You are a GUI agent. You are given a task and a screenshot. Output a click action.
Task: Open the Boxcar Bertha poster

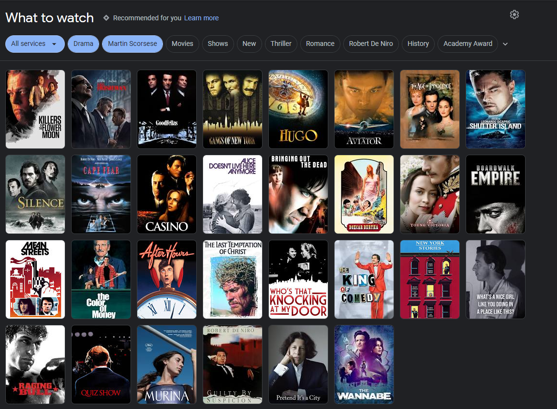[x=364, y=194]
